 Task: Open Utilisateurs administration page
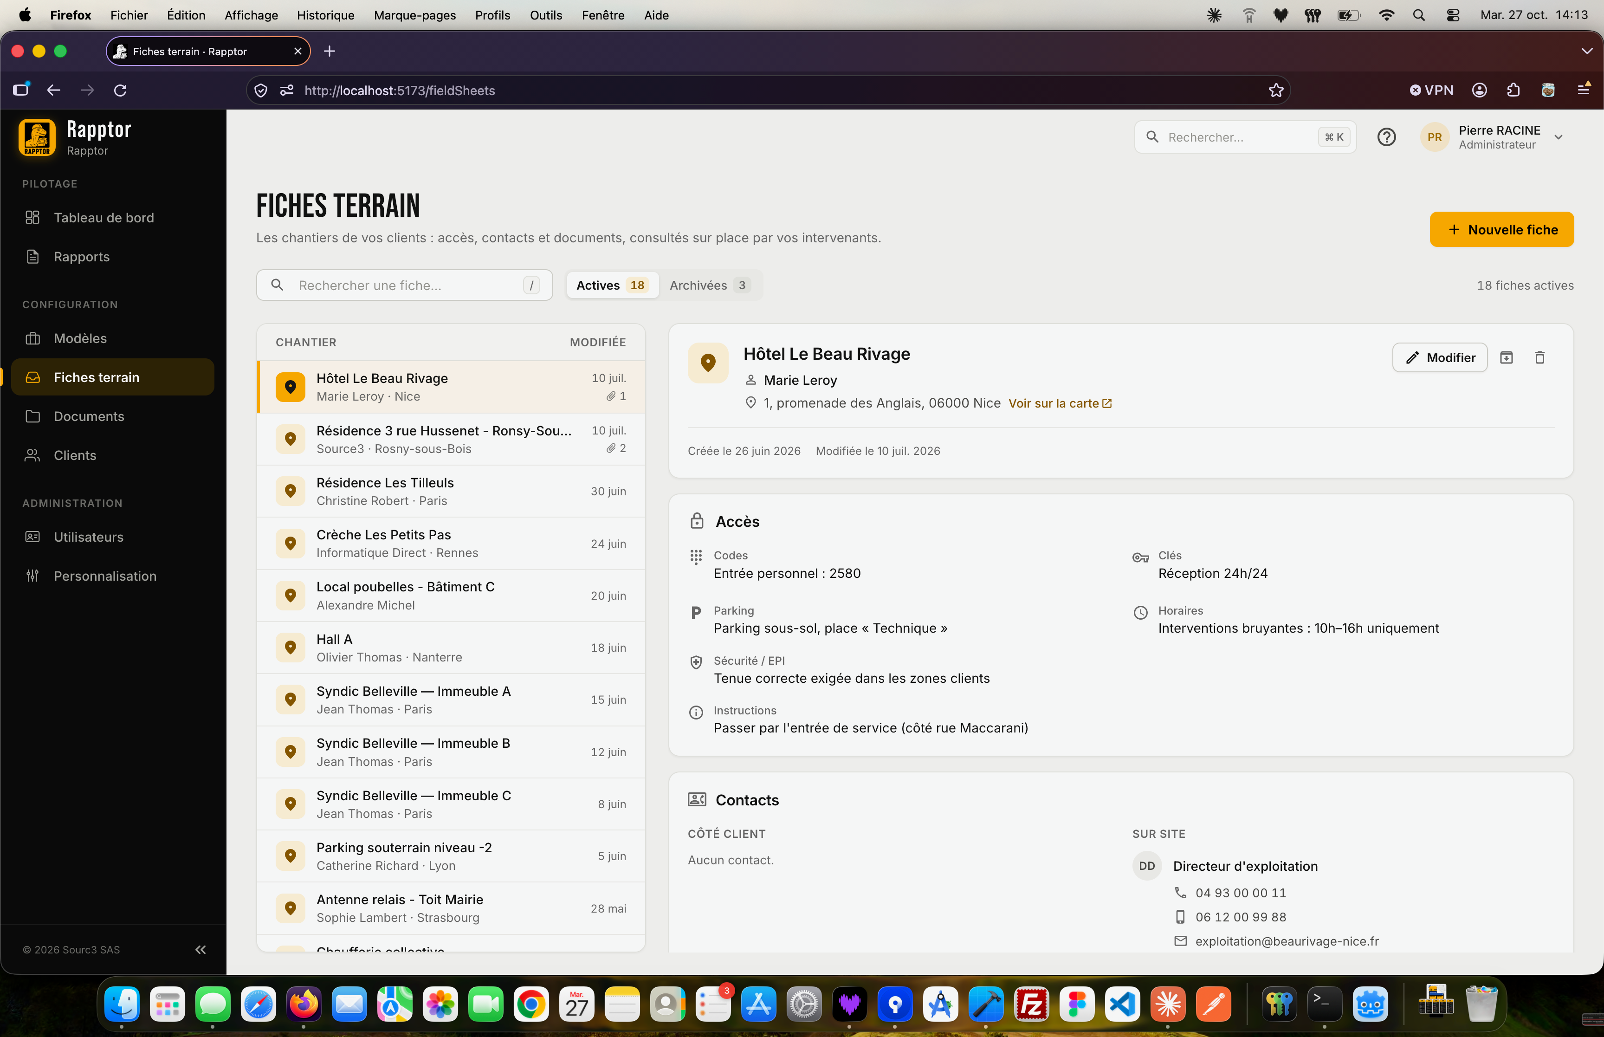click(x=112, y=537)
